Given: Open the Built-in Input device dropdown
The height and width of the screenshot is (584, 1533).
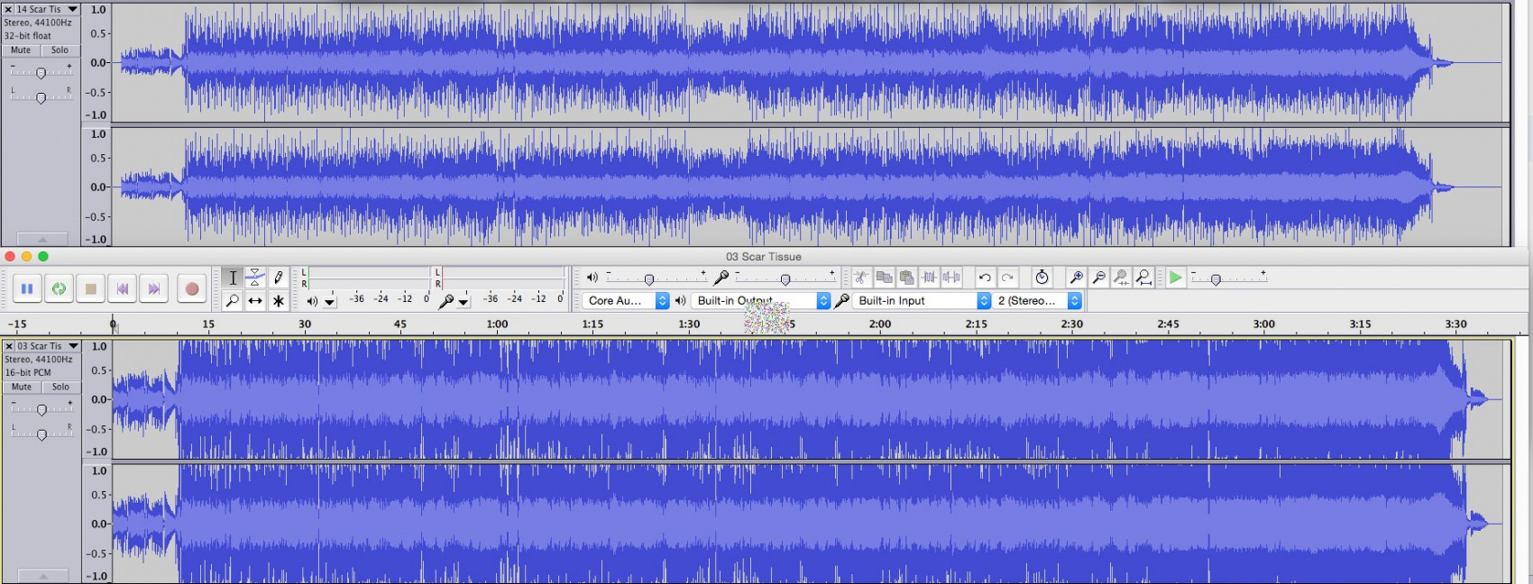Looking at the screenshot, I should pyautogui.click(x=922, y=301).
